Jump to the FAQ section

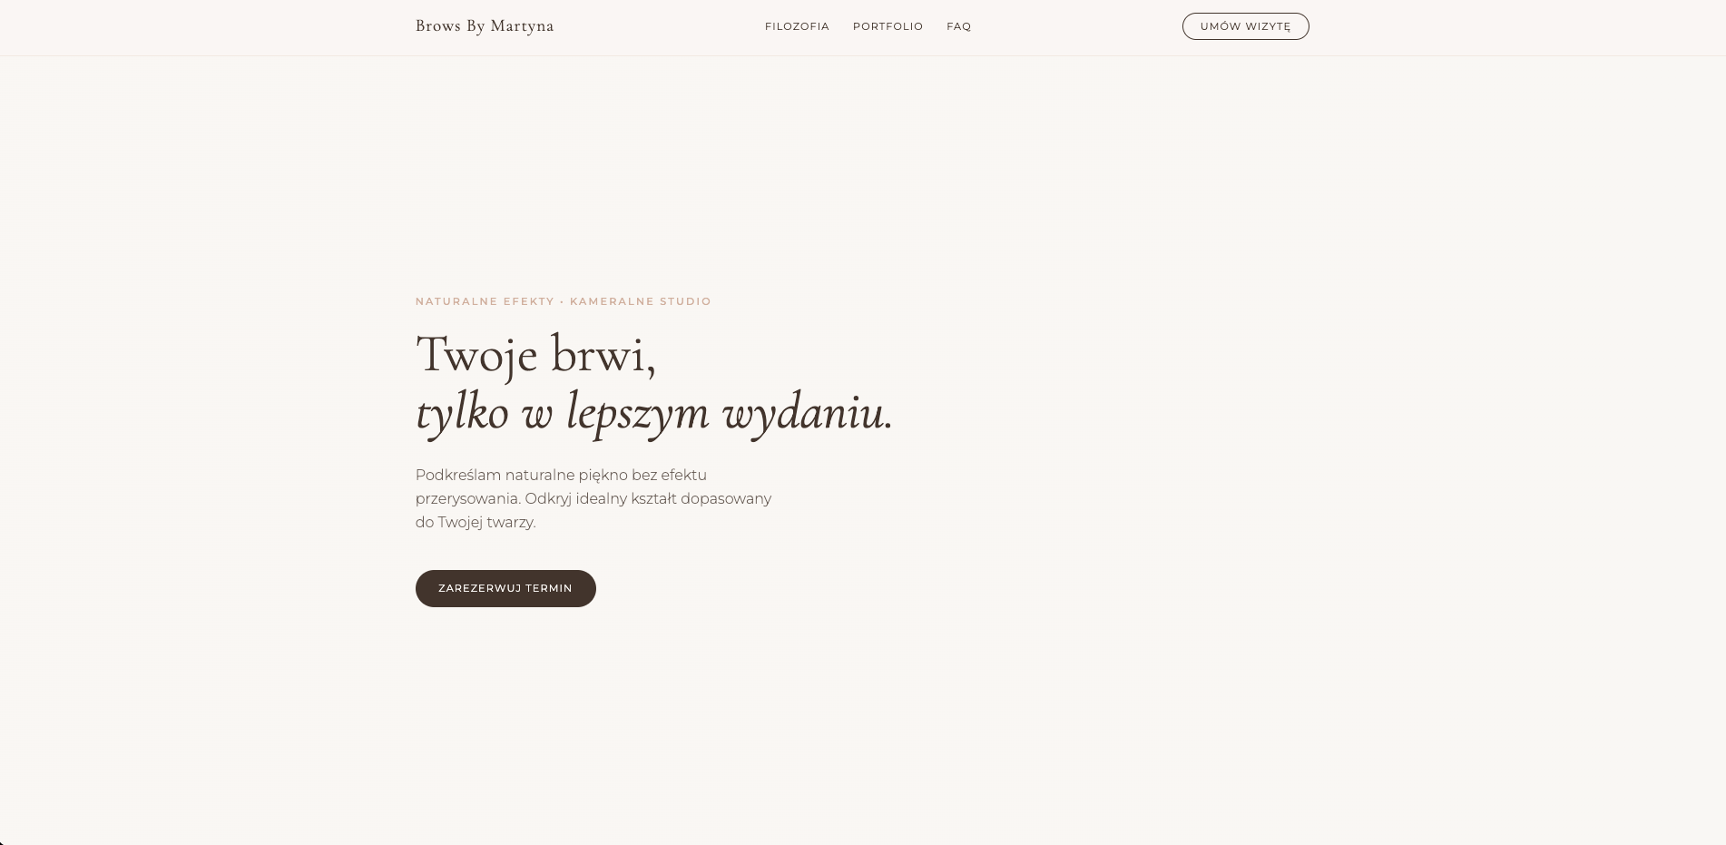(958, 26)
